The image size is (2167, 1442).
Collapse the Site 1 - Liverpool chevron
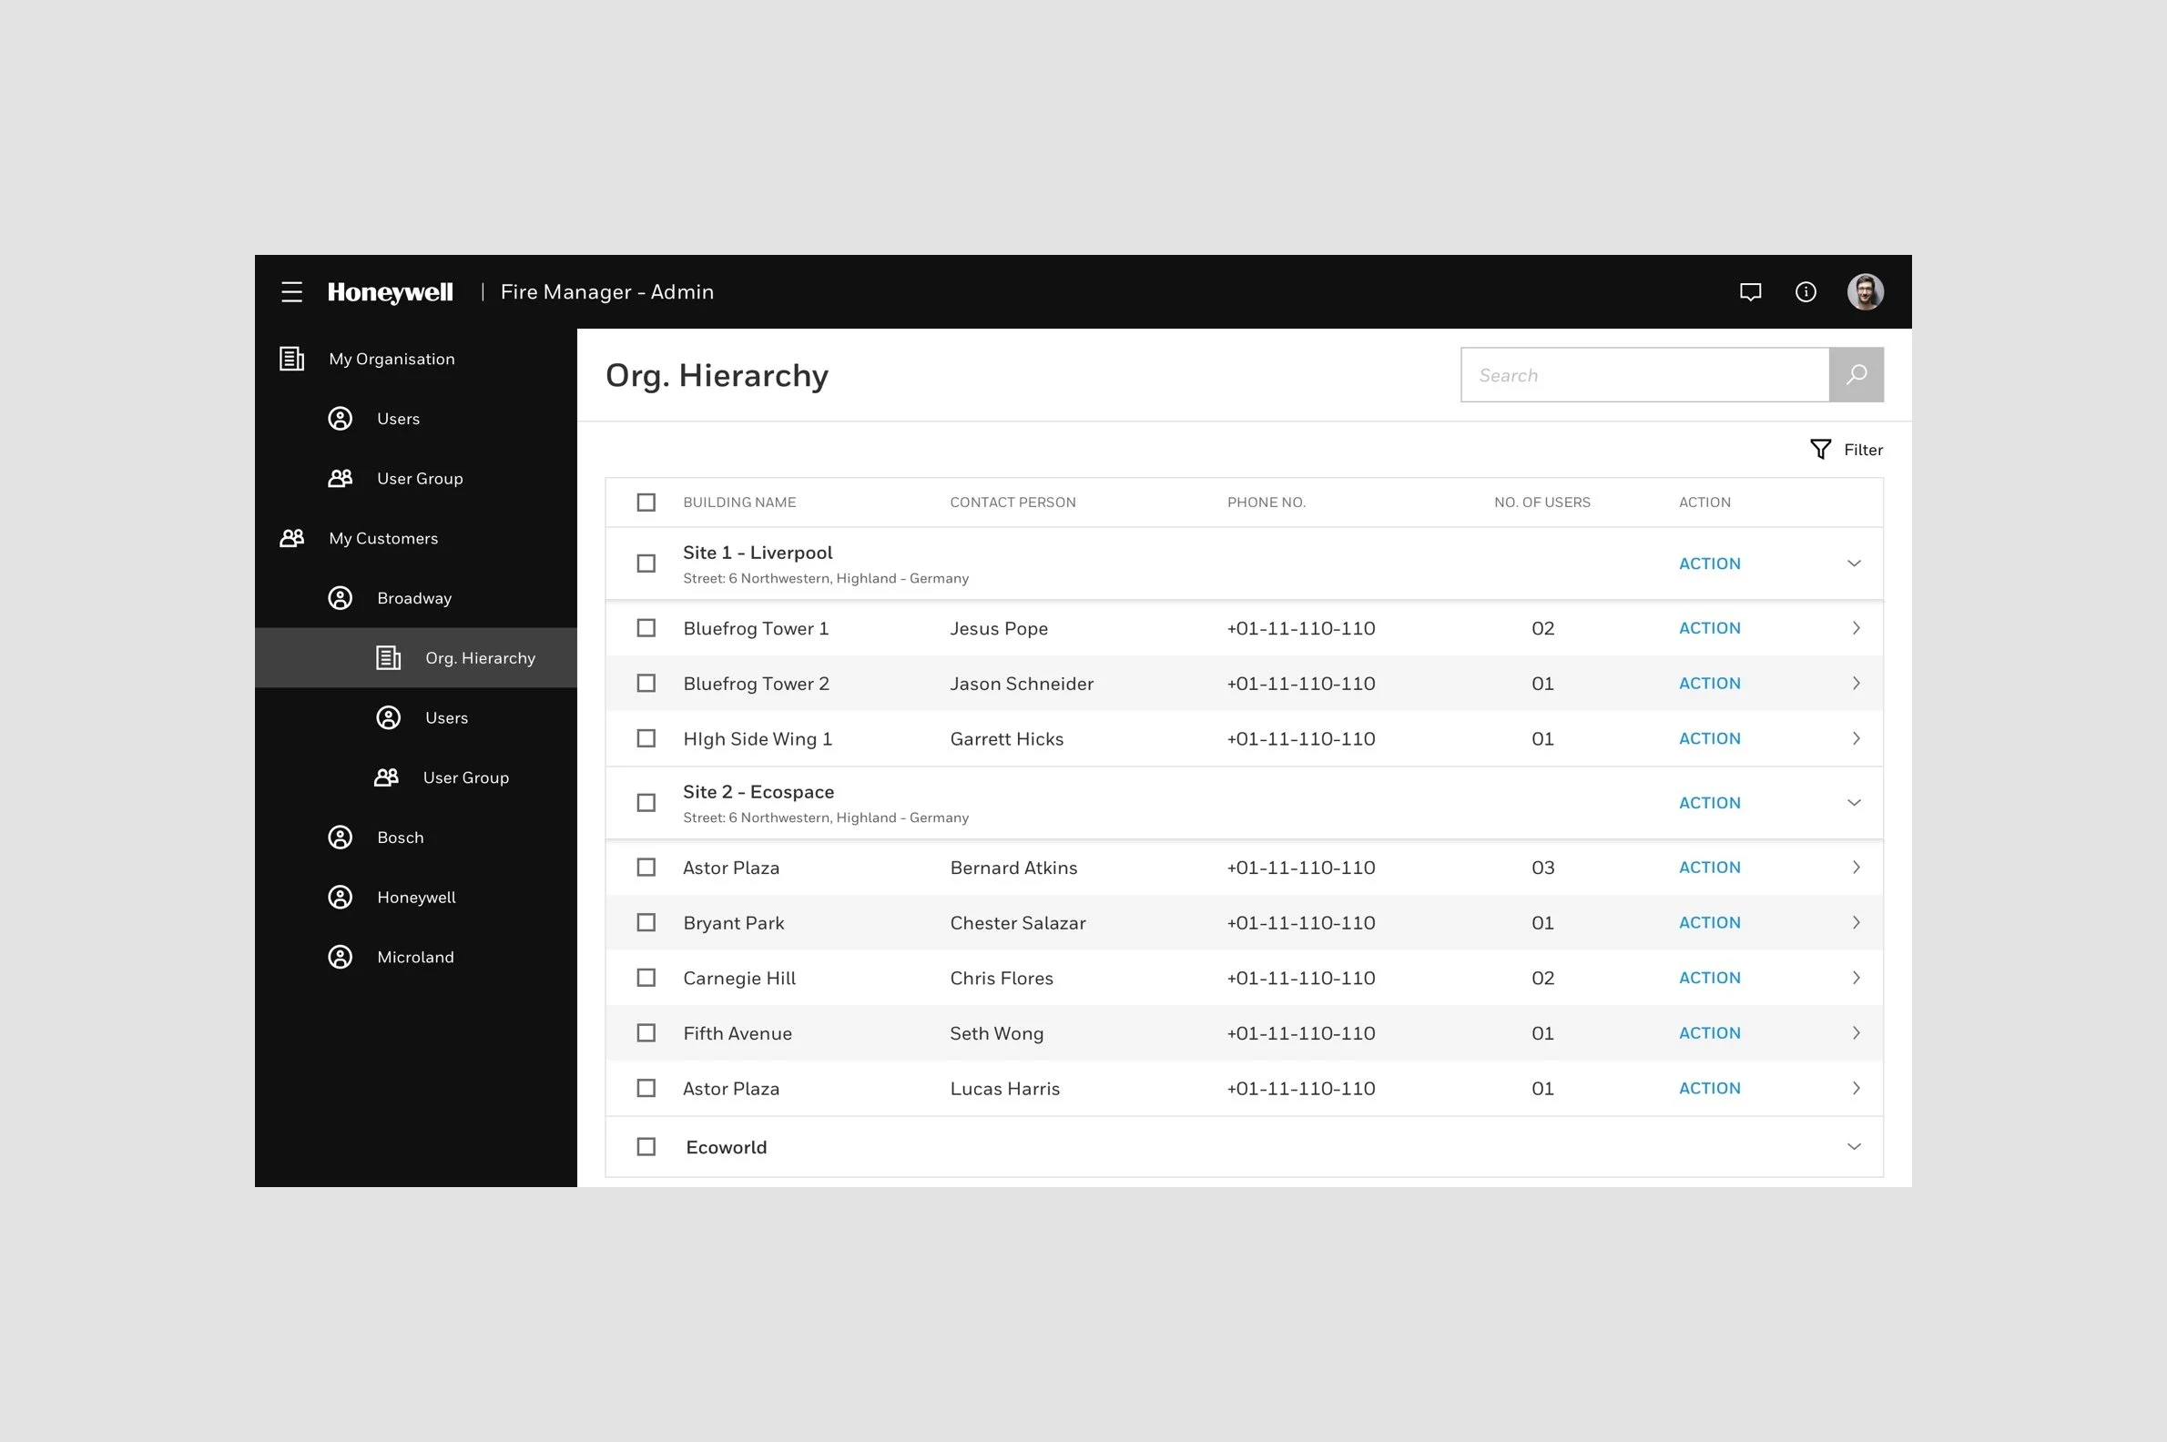tap(1855, 563)
